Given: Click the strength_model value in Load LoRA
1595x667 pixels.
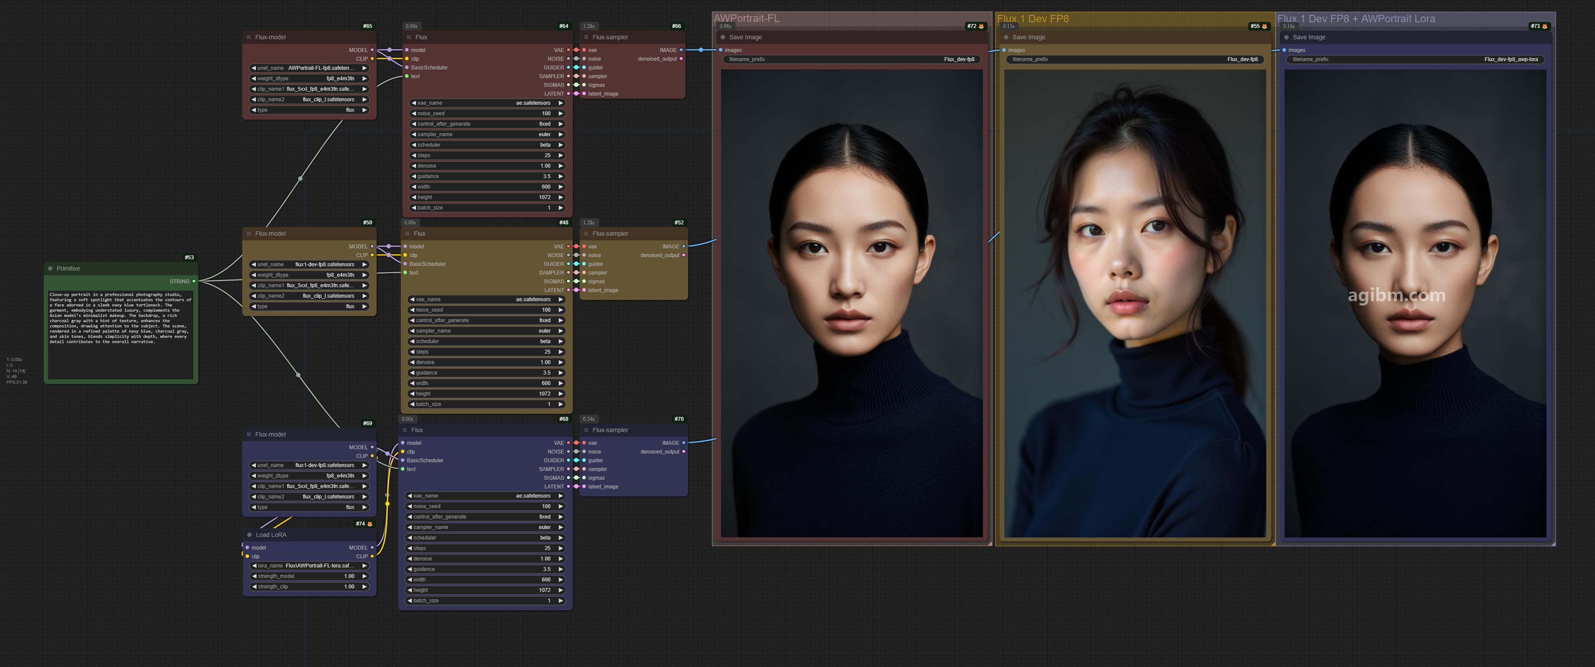Looking at the screenshot, I should click(x=349, y=576).
